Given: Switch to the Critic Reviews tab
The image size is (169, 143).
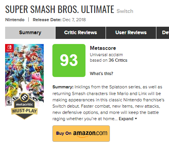Looking at the screenshot, I should [80, 33].
